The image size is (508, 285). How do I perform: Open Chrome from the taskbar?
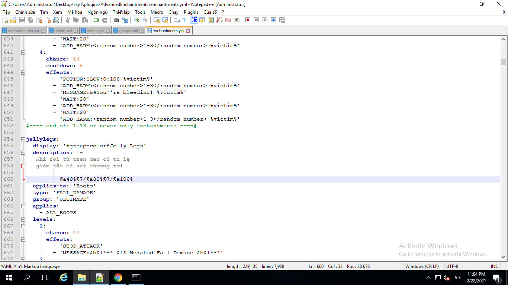pyautogui.click(x=118, y=278)
